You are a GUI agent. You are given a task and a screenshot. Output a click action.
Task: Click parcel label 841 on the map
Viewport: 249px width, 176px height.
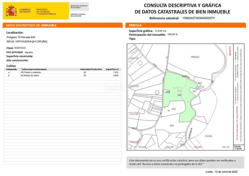point(194,91)
